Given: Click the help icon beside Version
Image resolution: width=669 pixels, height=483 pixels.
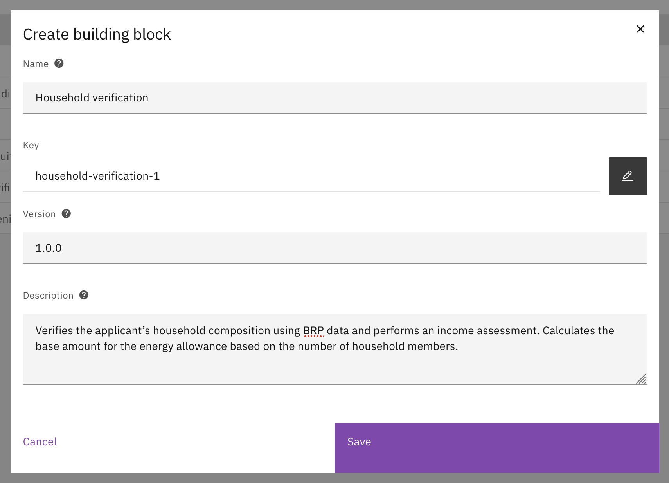Looking at the screenshot, I should coord(67,214).
